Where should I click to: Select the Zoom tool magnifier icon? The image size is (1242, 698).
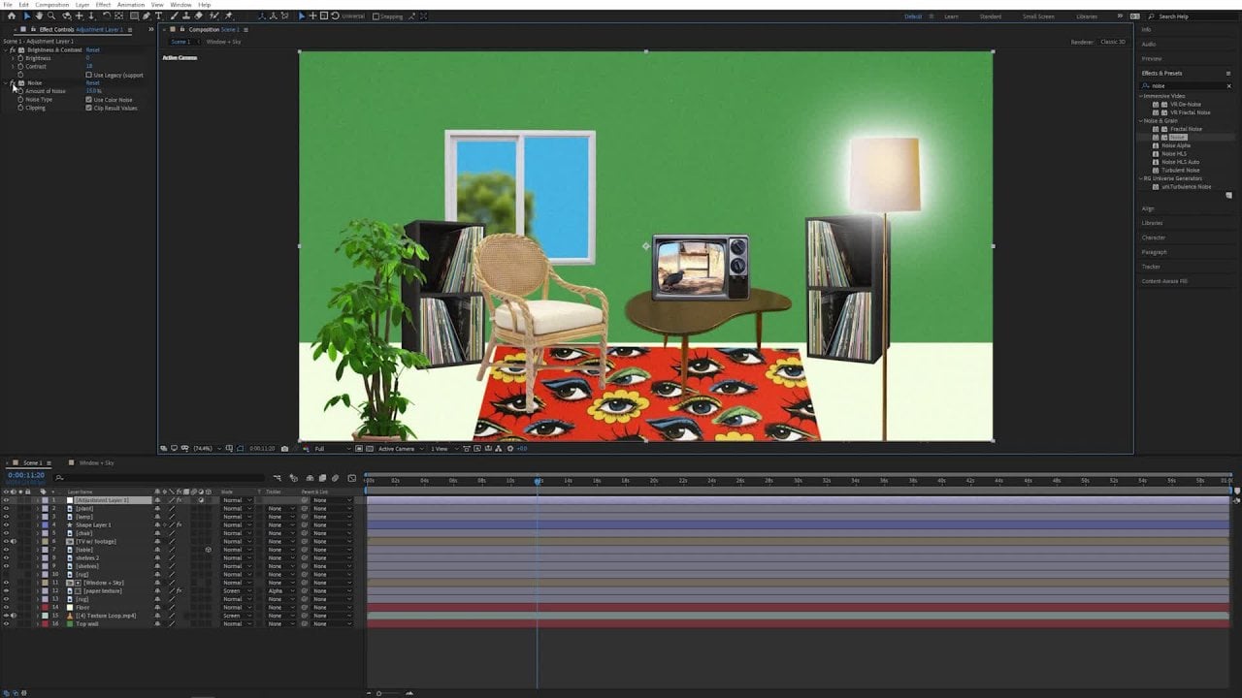click(x=51, y=16)
